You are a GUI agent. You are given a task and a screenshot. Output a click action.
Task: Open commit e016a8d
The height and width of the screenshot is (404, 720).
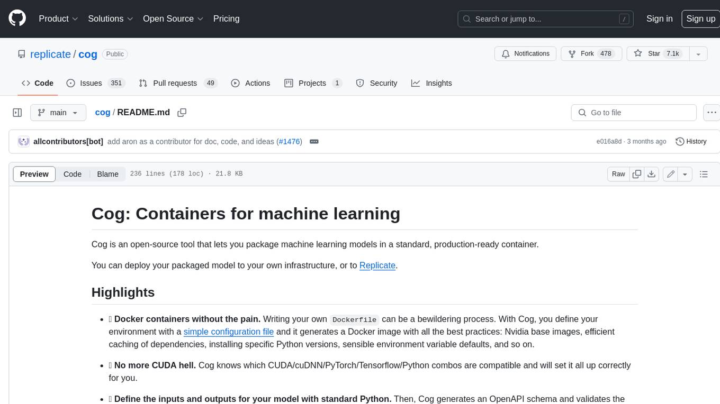tap(609, 142)
